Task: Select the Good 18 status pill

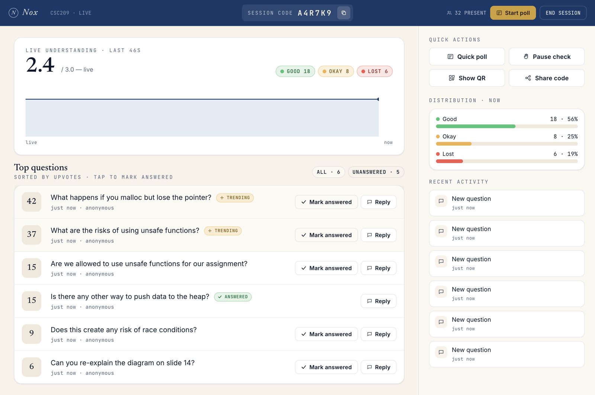Action: coord(295,71)
